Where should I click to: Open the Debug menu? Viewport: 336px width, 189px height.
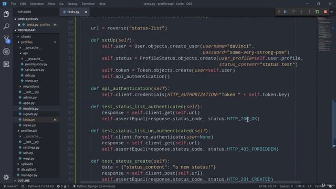(72, 4)
